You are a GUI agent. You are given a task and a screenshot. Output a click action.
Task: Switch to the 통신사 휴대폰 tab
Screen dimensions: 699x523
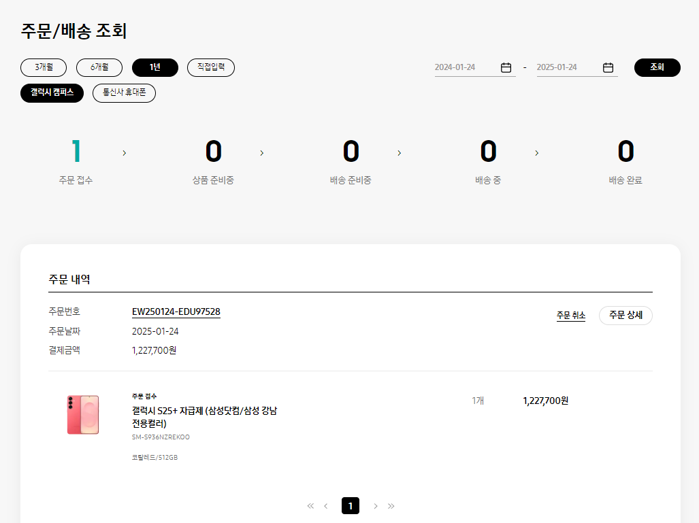(125, 92)
